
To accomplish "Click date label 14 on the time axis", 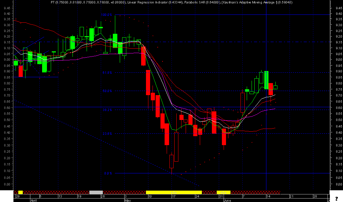I will pyautogui.click(x=268, y=196).
